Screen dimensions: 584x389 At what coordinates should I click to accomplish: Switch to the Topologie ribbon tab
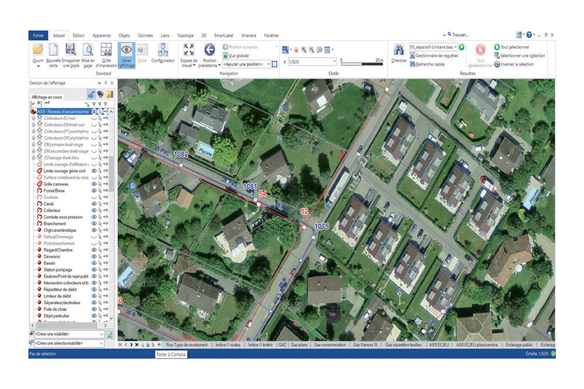point(185,36)
